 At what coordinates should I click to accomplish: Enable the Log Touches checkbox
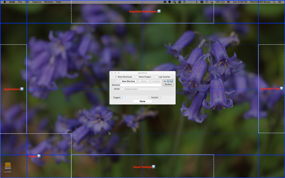[157, 77]
